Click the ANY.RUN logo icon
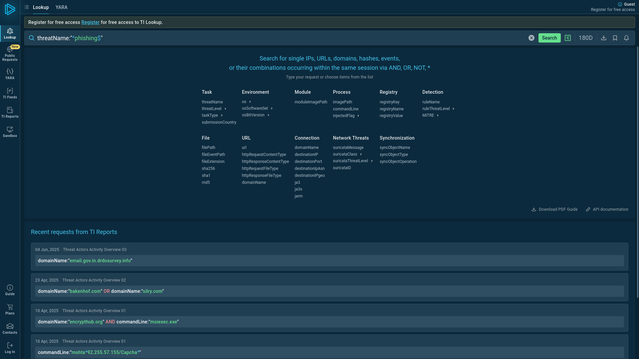639x359 pixels. [x=10, y=9]
